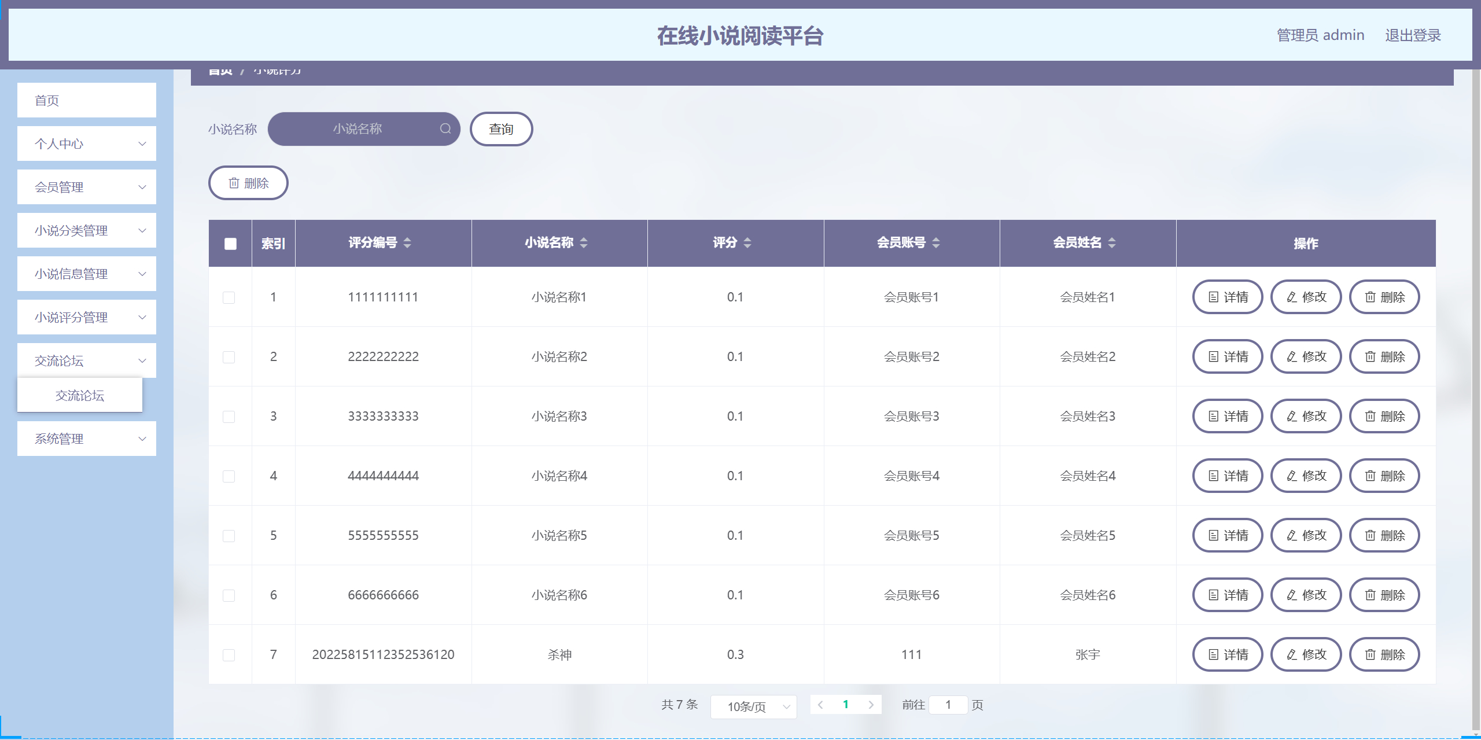Open 详情 for row 1111111111
The width and height of the screenshot is (1481, 740).
coord(1228,297)
